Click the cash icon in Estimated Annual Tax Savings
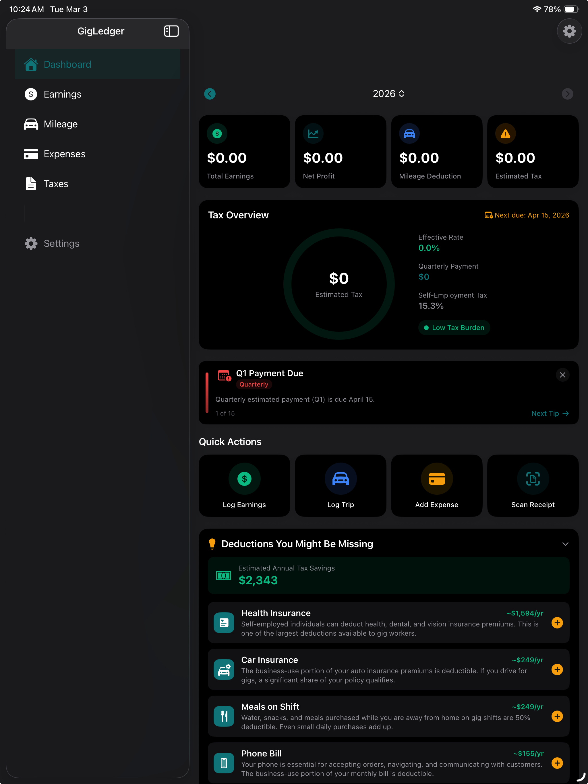The height and width of the screenshot is (784, 588). pos(224,576)
